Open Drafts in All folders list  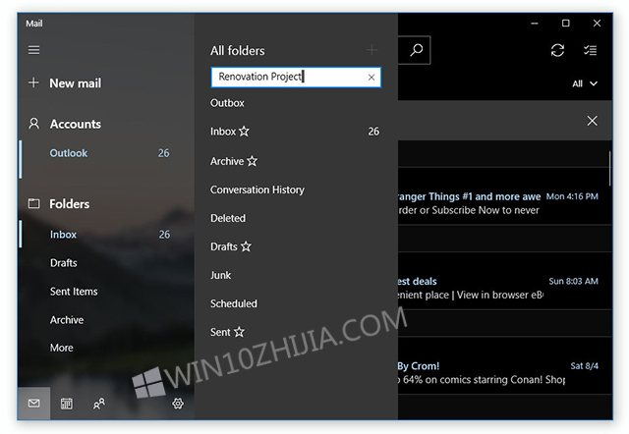[296, 246]
